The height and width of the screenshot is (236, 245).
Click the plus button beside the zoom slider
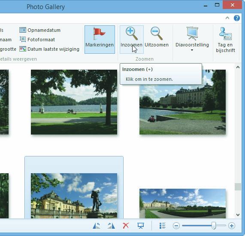click(x=232, y=226)
